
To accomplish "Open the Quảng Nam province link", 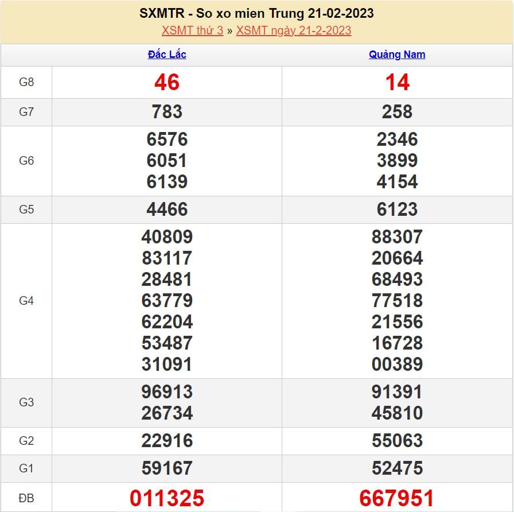I will tap(397, 55).
